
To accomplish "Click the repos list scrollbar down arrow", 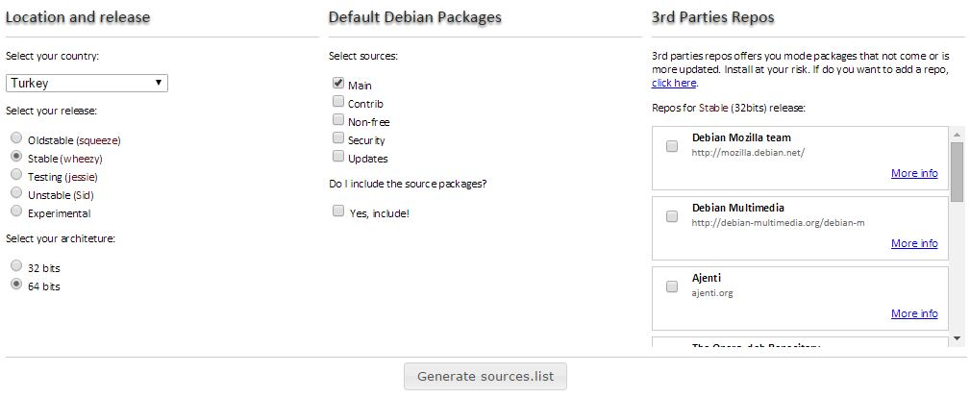I will (x=957, y=338).
